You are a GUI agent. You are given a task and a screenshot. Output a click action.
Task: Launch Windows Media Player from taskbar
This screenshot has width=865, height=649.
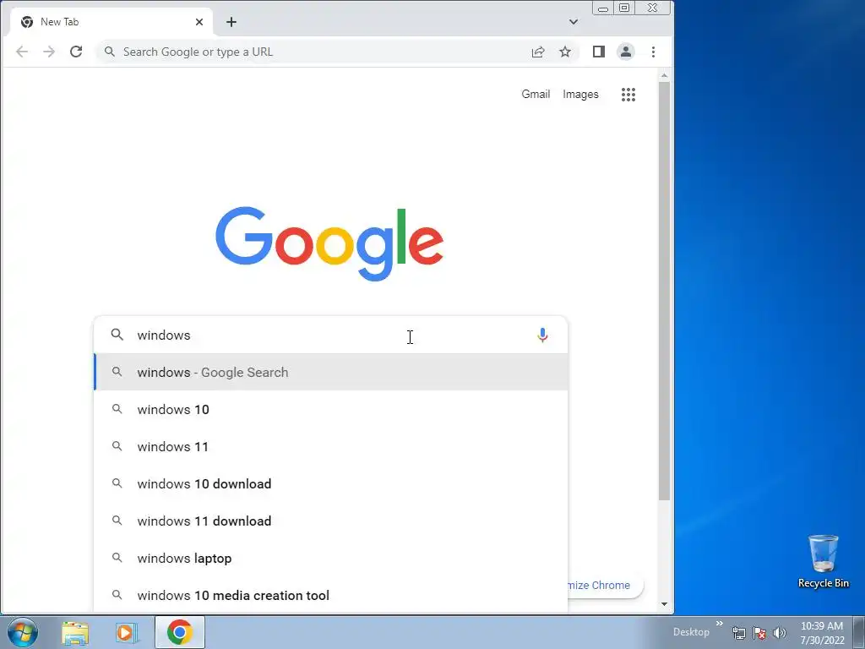126,632
